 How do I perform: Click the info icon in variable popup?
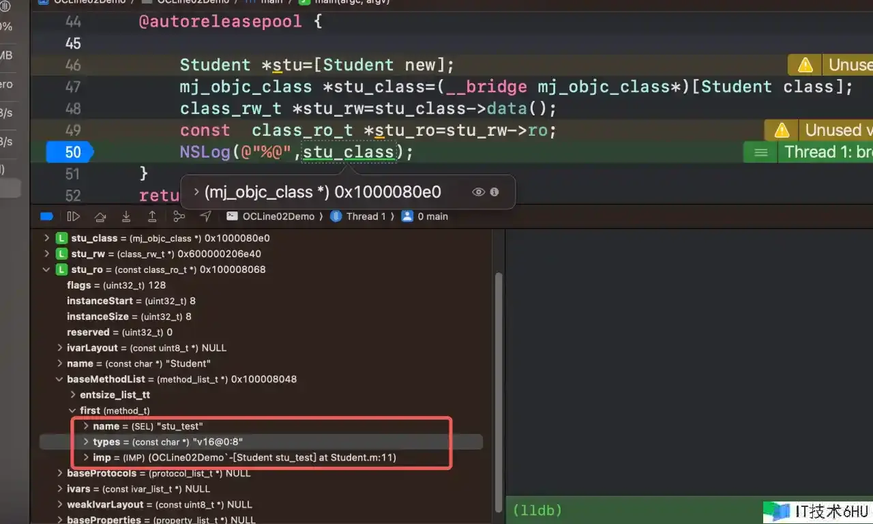(494, 192)
